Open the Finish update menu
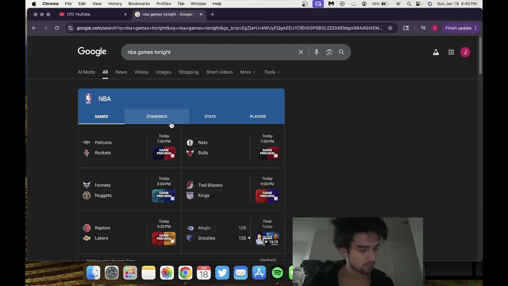 coord(461,28)
